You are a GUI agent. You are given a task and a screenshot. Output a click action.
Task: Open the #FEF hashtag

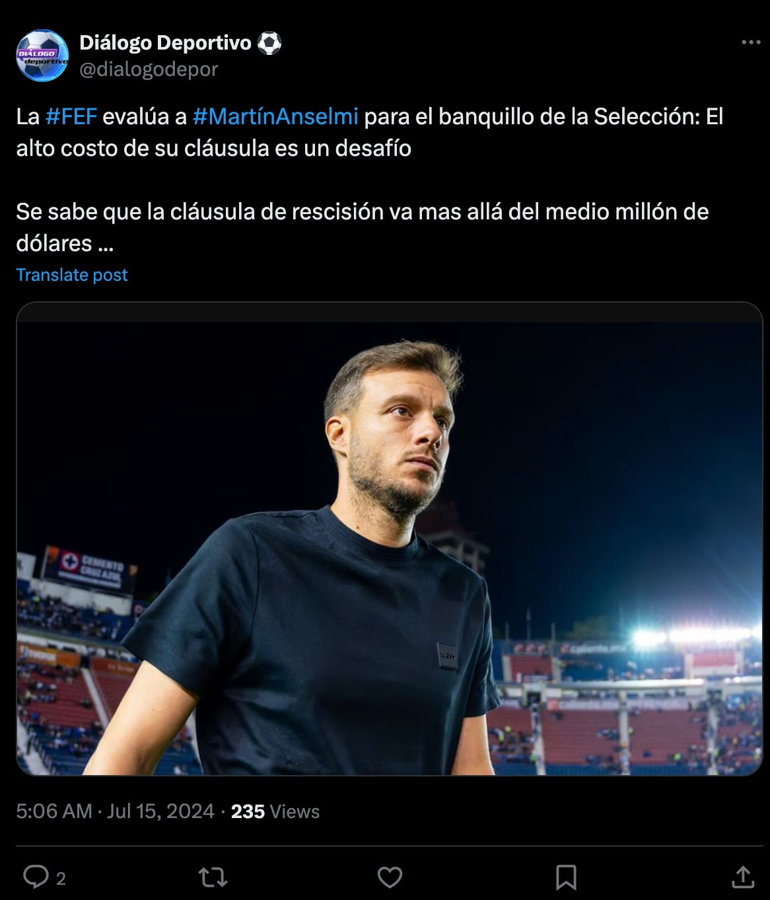coord(71,116)
